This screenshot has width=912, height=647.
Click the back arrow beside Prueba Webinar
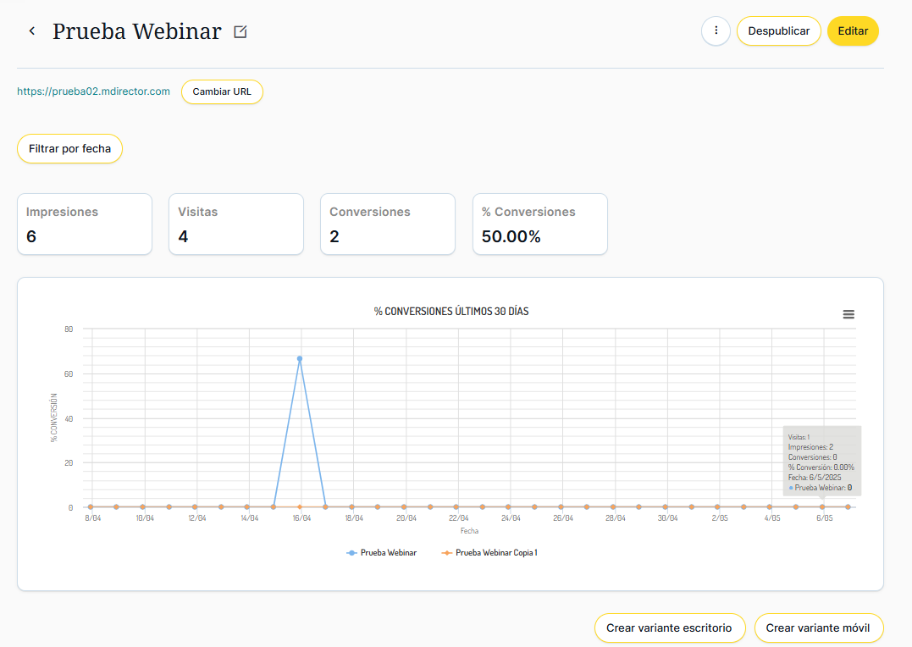[32, 31]
